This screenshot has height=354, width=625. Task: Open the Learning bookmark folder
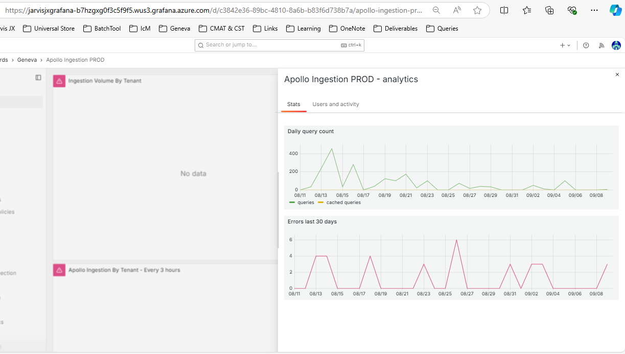[x=304, y=29]
